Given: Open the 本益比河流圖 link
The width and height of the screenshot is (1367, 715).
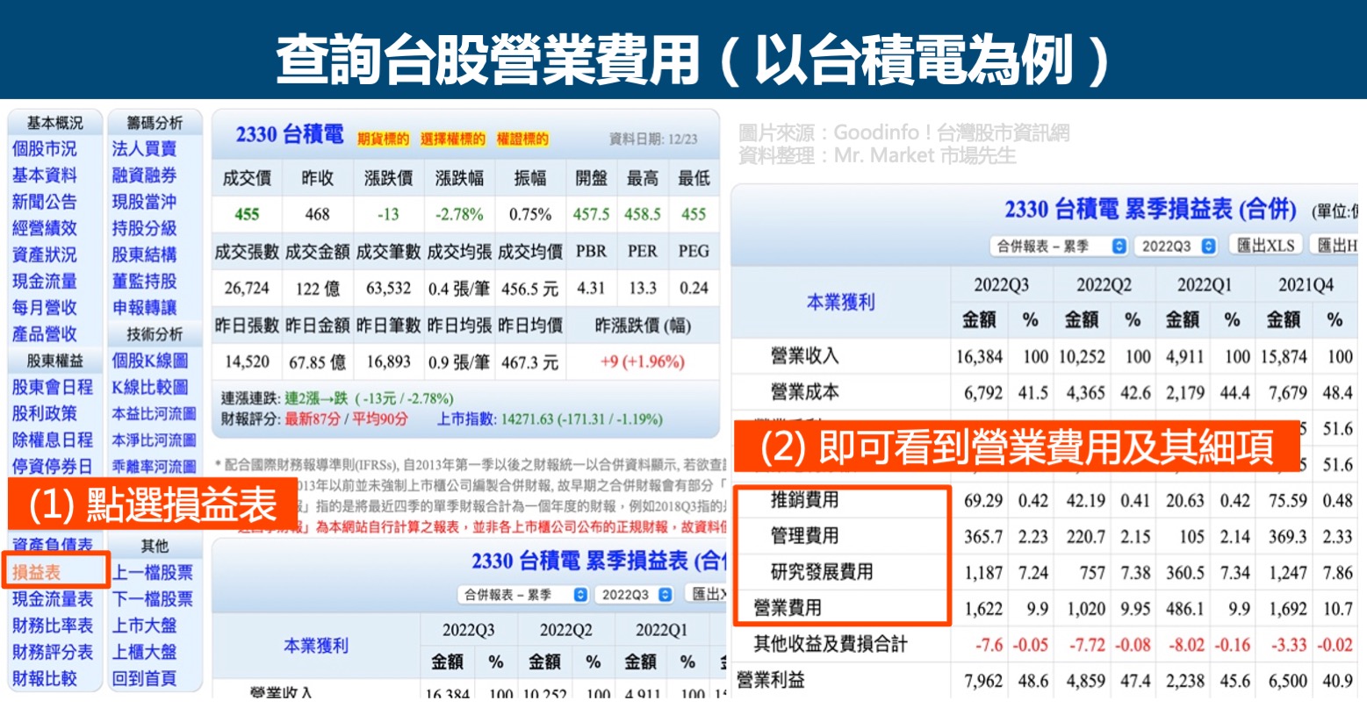Looking at the screenshot, I should pos(154,413).
